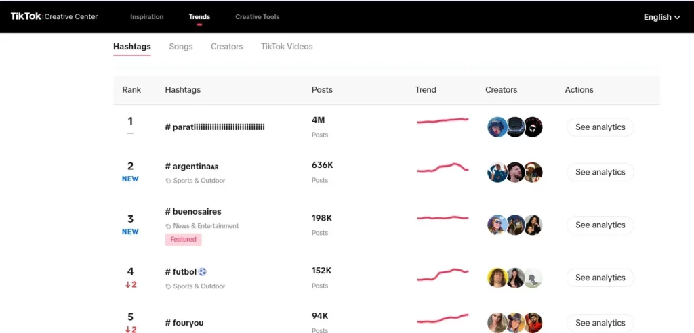Click the third creator avatar for paratiiiii

point(533,127)
